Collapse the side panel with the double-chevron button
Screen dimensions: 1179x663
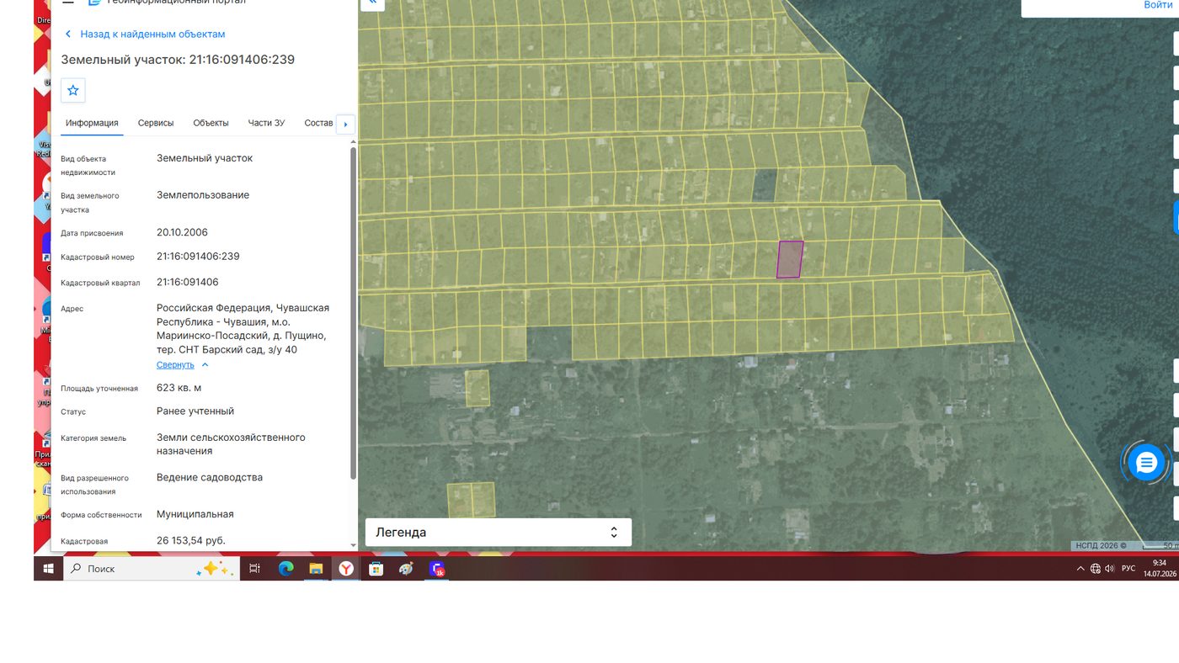[x=372, y=3]
